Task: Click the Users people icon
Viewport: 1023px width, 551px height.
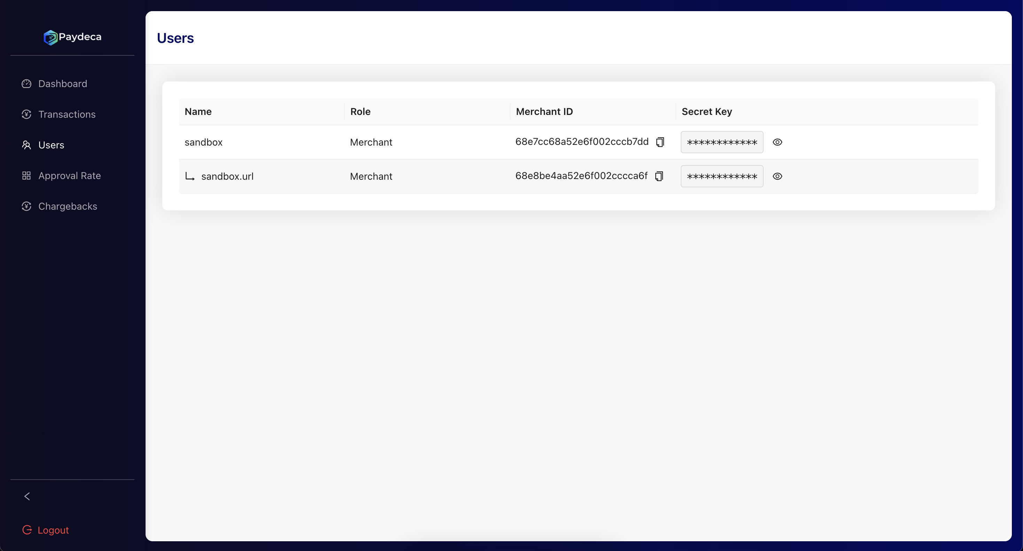Action: coord(26,145)
